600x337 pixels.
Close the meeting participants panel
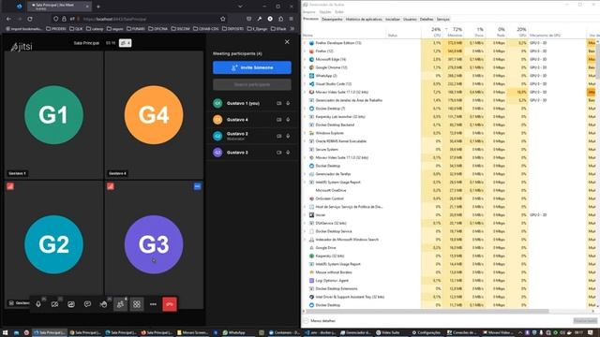(x=287, y=41)
